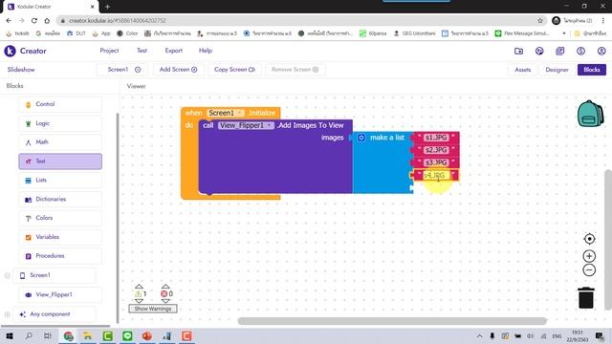The height and width of the screenshot is (344, 612).
Task: Click Add Screen button
Action: coord(178,70)
